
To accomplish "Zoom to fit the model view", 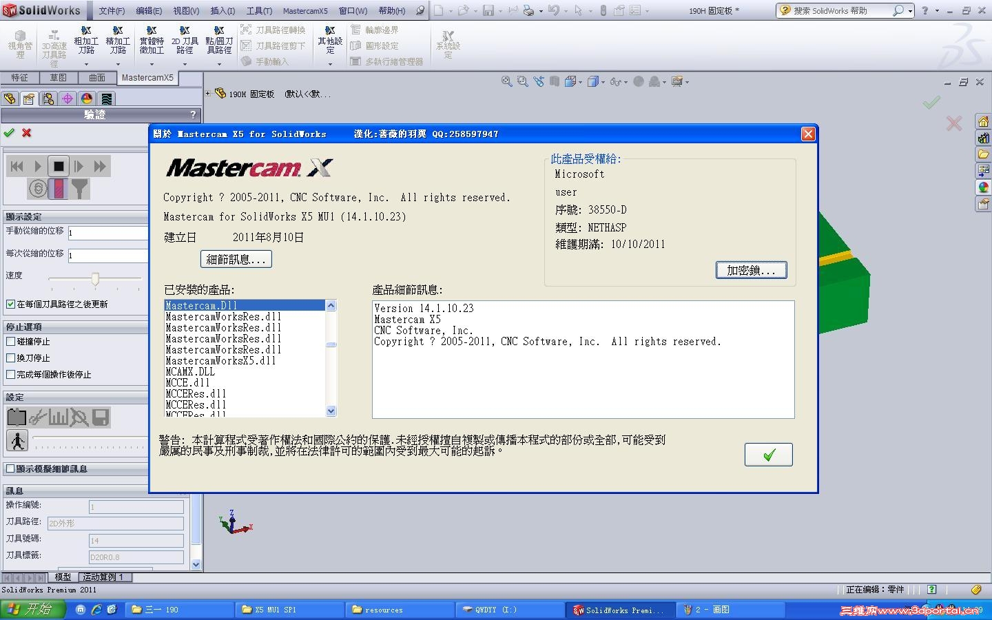I will (x=507, y=81).
